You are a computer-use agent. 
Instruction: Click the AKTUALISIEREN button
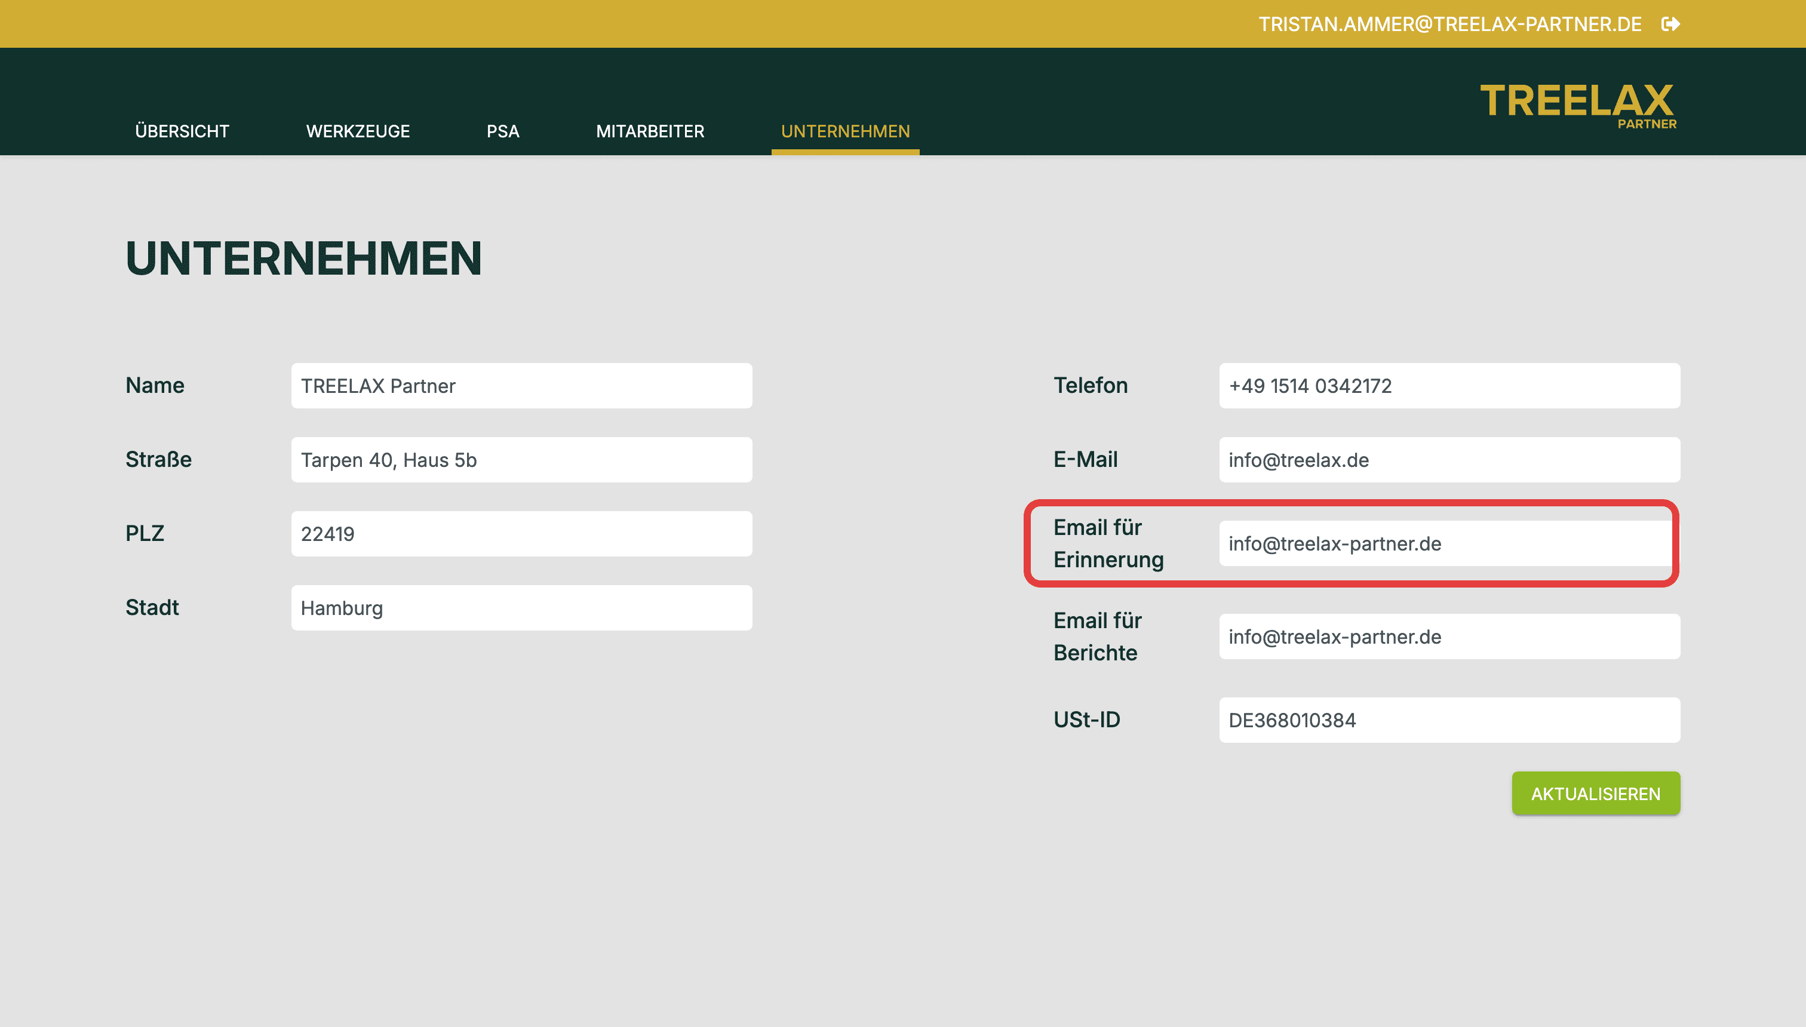pos(1596,794)
